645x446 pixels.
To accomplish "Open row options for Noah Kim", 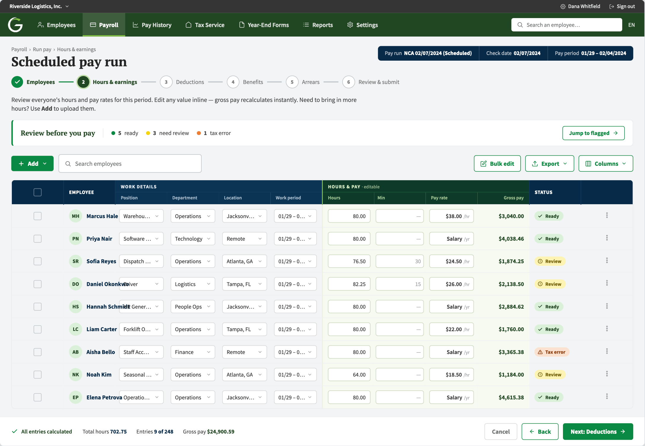I will pyautogui.click(x=607, y=374).
